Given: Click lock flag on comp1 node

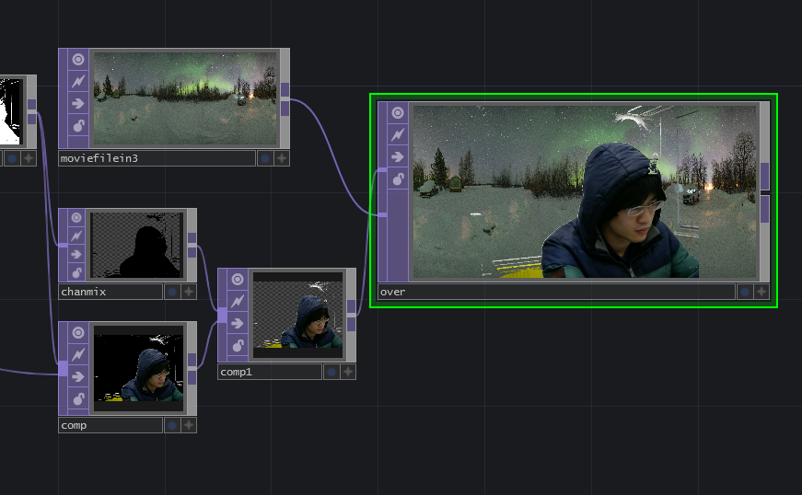Looking at the screenshot, I should pyautogui.click(x=238, y=346).
